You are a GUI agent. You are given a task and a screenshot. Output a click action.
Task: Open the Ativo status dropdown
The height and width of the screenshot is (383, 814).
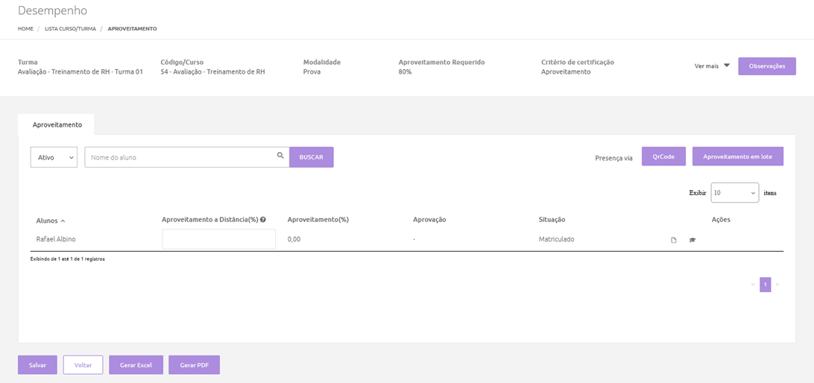[54, 157]
